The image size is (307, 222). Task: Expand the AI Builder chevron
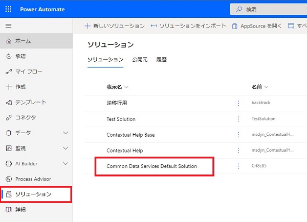[x=66, y=163]
